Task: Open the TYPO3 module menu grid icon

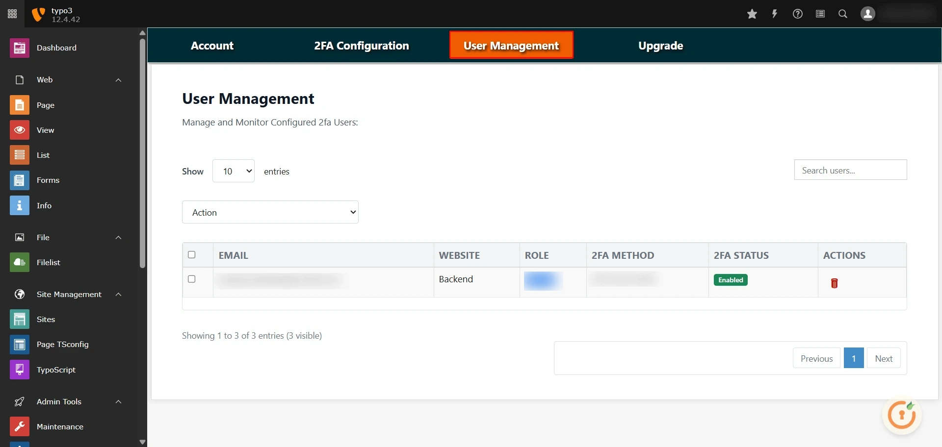Action: tap(12, 14)
